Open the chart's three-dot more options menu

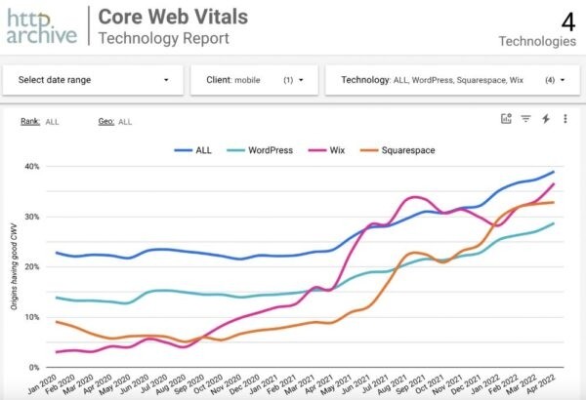(565, 119)
